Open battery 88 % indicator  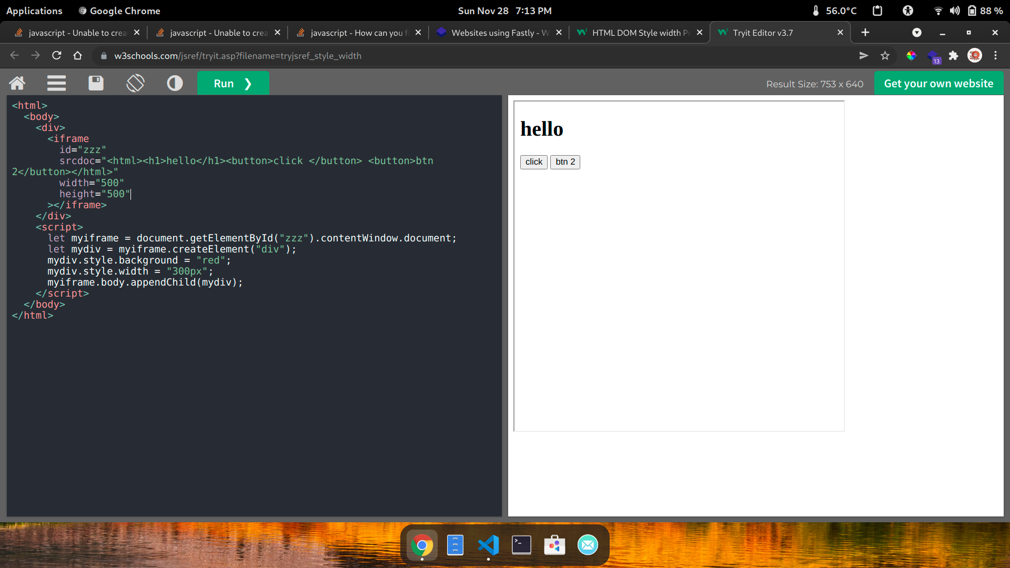(x=985, y=11)
